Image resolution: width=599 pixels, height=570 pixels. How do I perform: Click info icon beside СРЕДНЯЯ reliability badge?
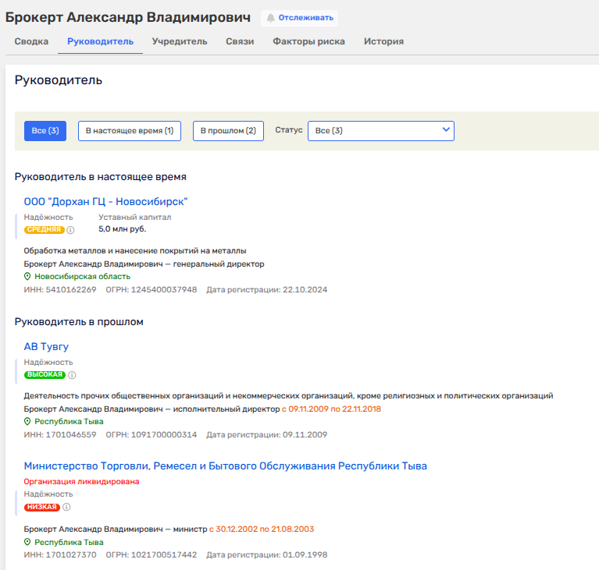click(x=70, y=230)
